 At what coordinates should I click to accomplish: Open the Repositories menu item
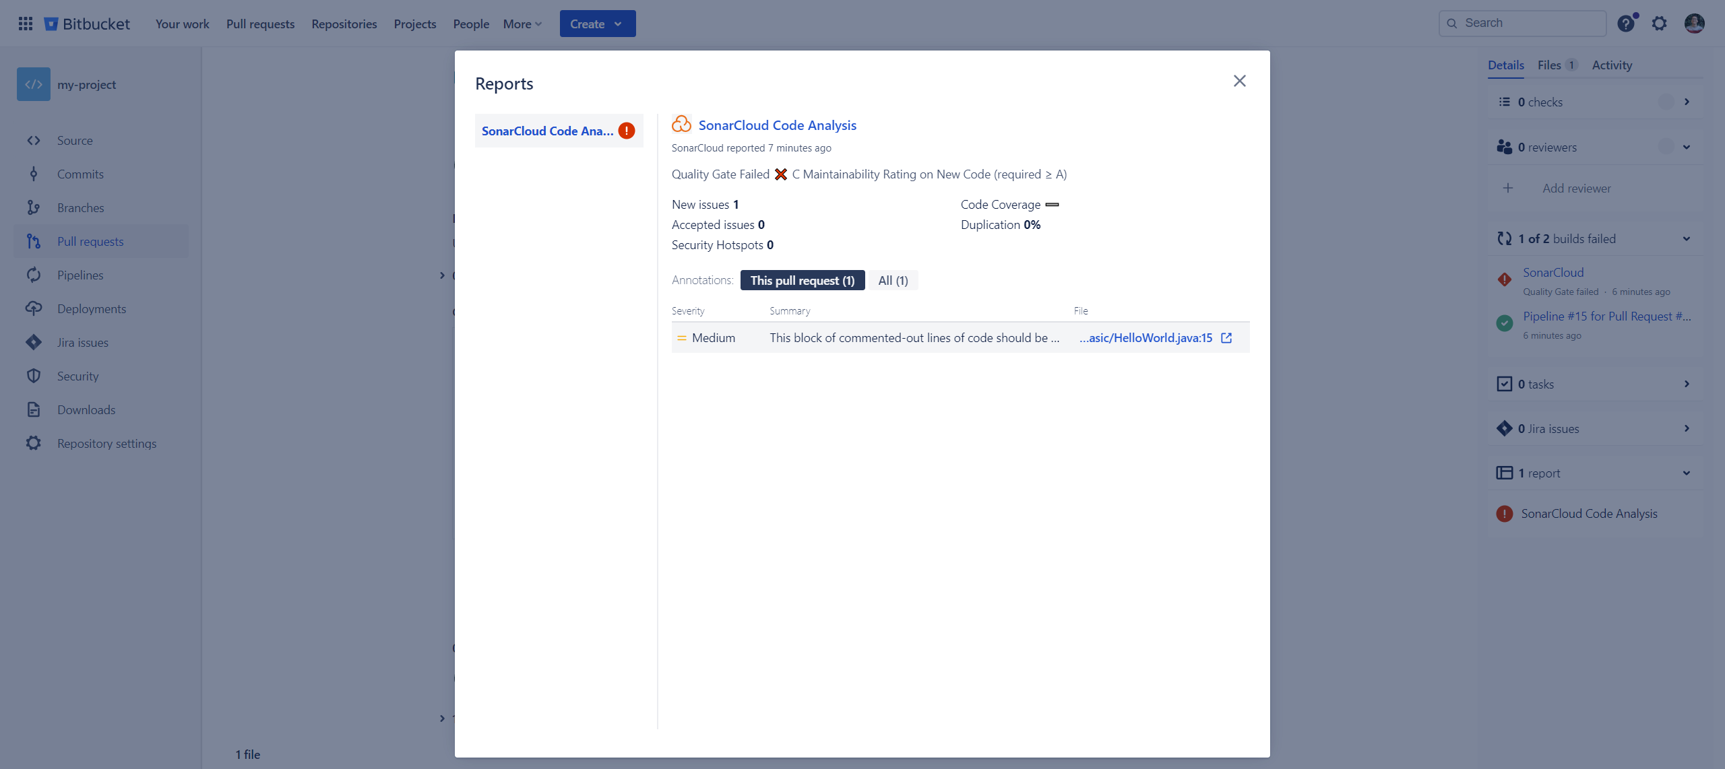click(x=344, y=24)
